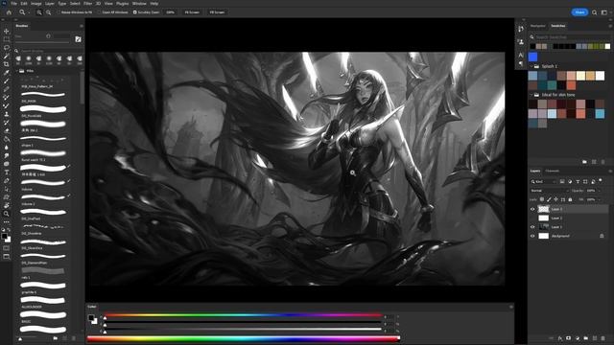Viewport: 614px width, 345px height.
Task: Enable Zoom All Windows checkbox
Action: pos(100,12)
